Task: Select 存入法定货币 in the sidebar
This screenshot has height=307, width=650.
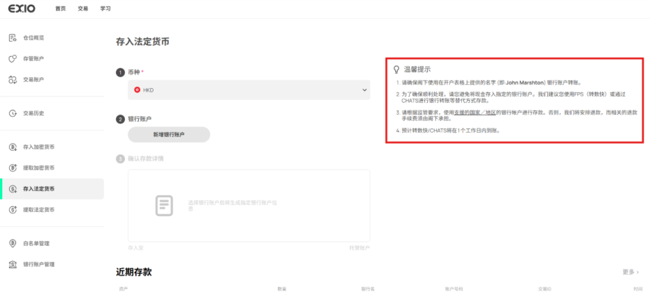Action: 52,189
